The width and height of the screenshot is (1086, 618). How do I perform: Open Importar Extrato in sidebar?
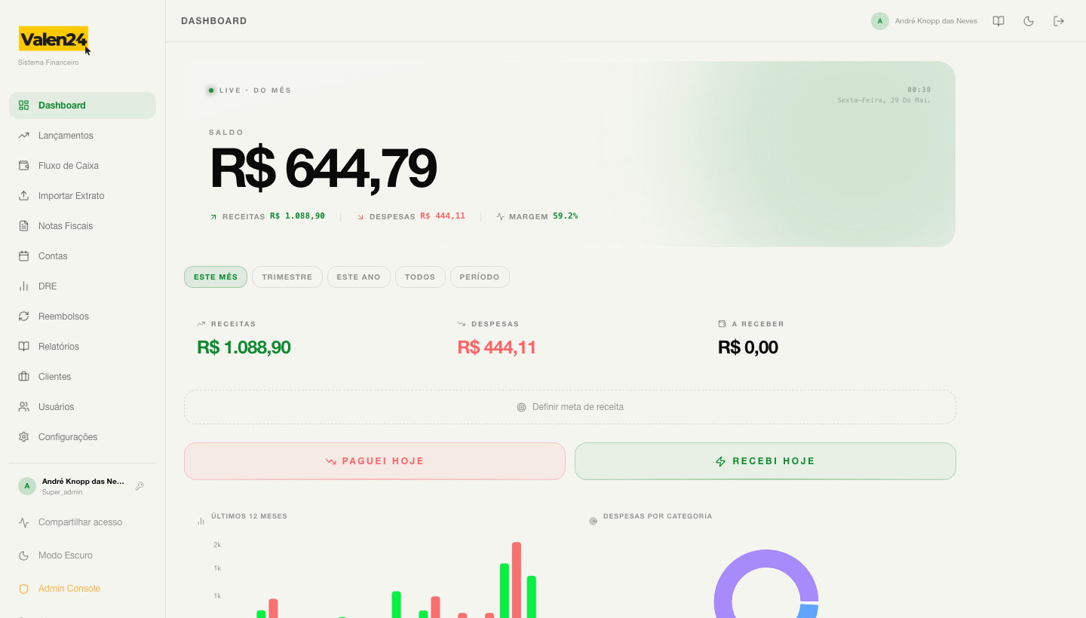(82, 196)
